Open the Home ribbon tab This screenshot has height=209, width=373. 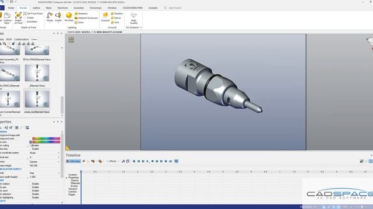11,8
